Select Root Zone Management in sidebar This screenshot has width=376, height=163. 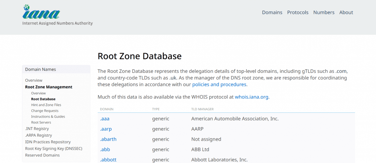(49, 87)
